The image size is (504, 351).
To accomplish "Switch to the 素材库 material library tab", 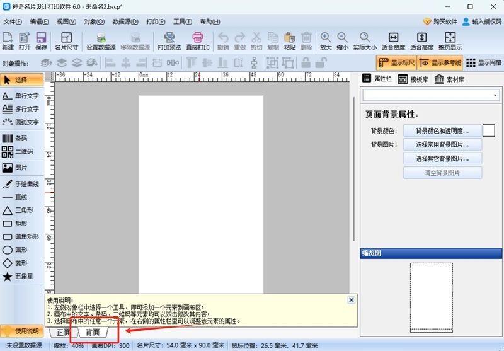I will [x=449, y=79].
